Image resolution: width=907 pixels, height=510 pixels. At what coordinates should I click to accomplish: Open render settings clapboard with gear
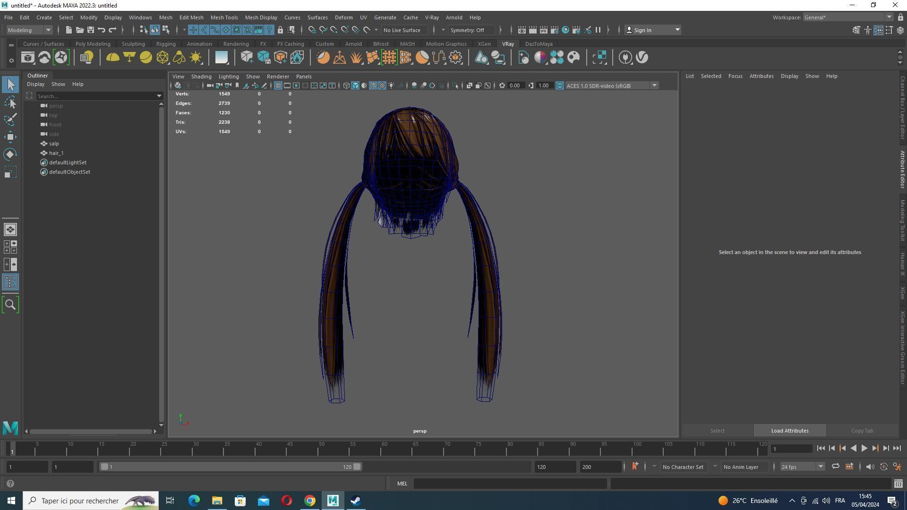(554, 30)
